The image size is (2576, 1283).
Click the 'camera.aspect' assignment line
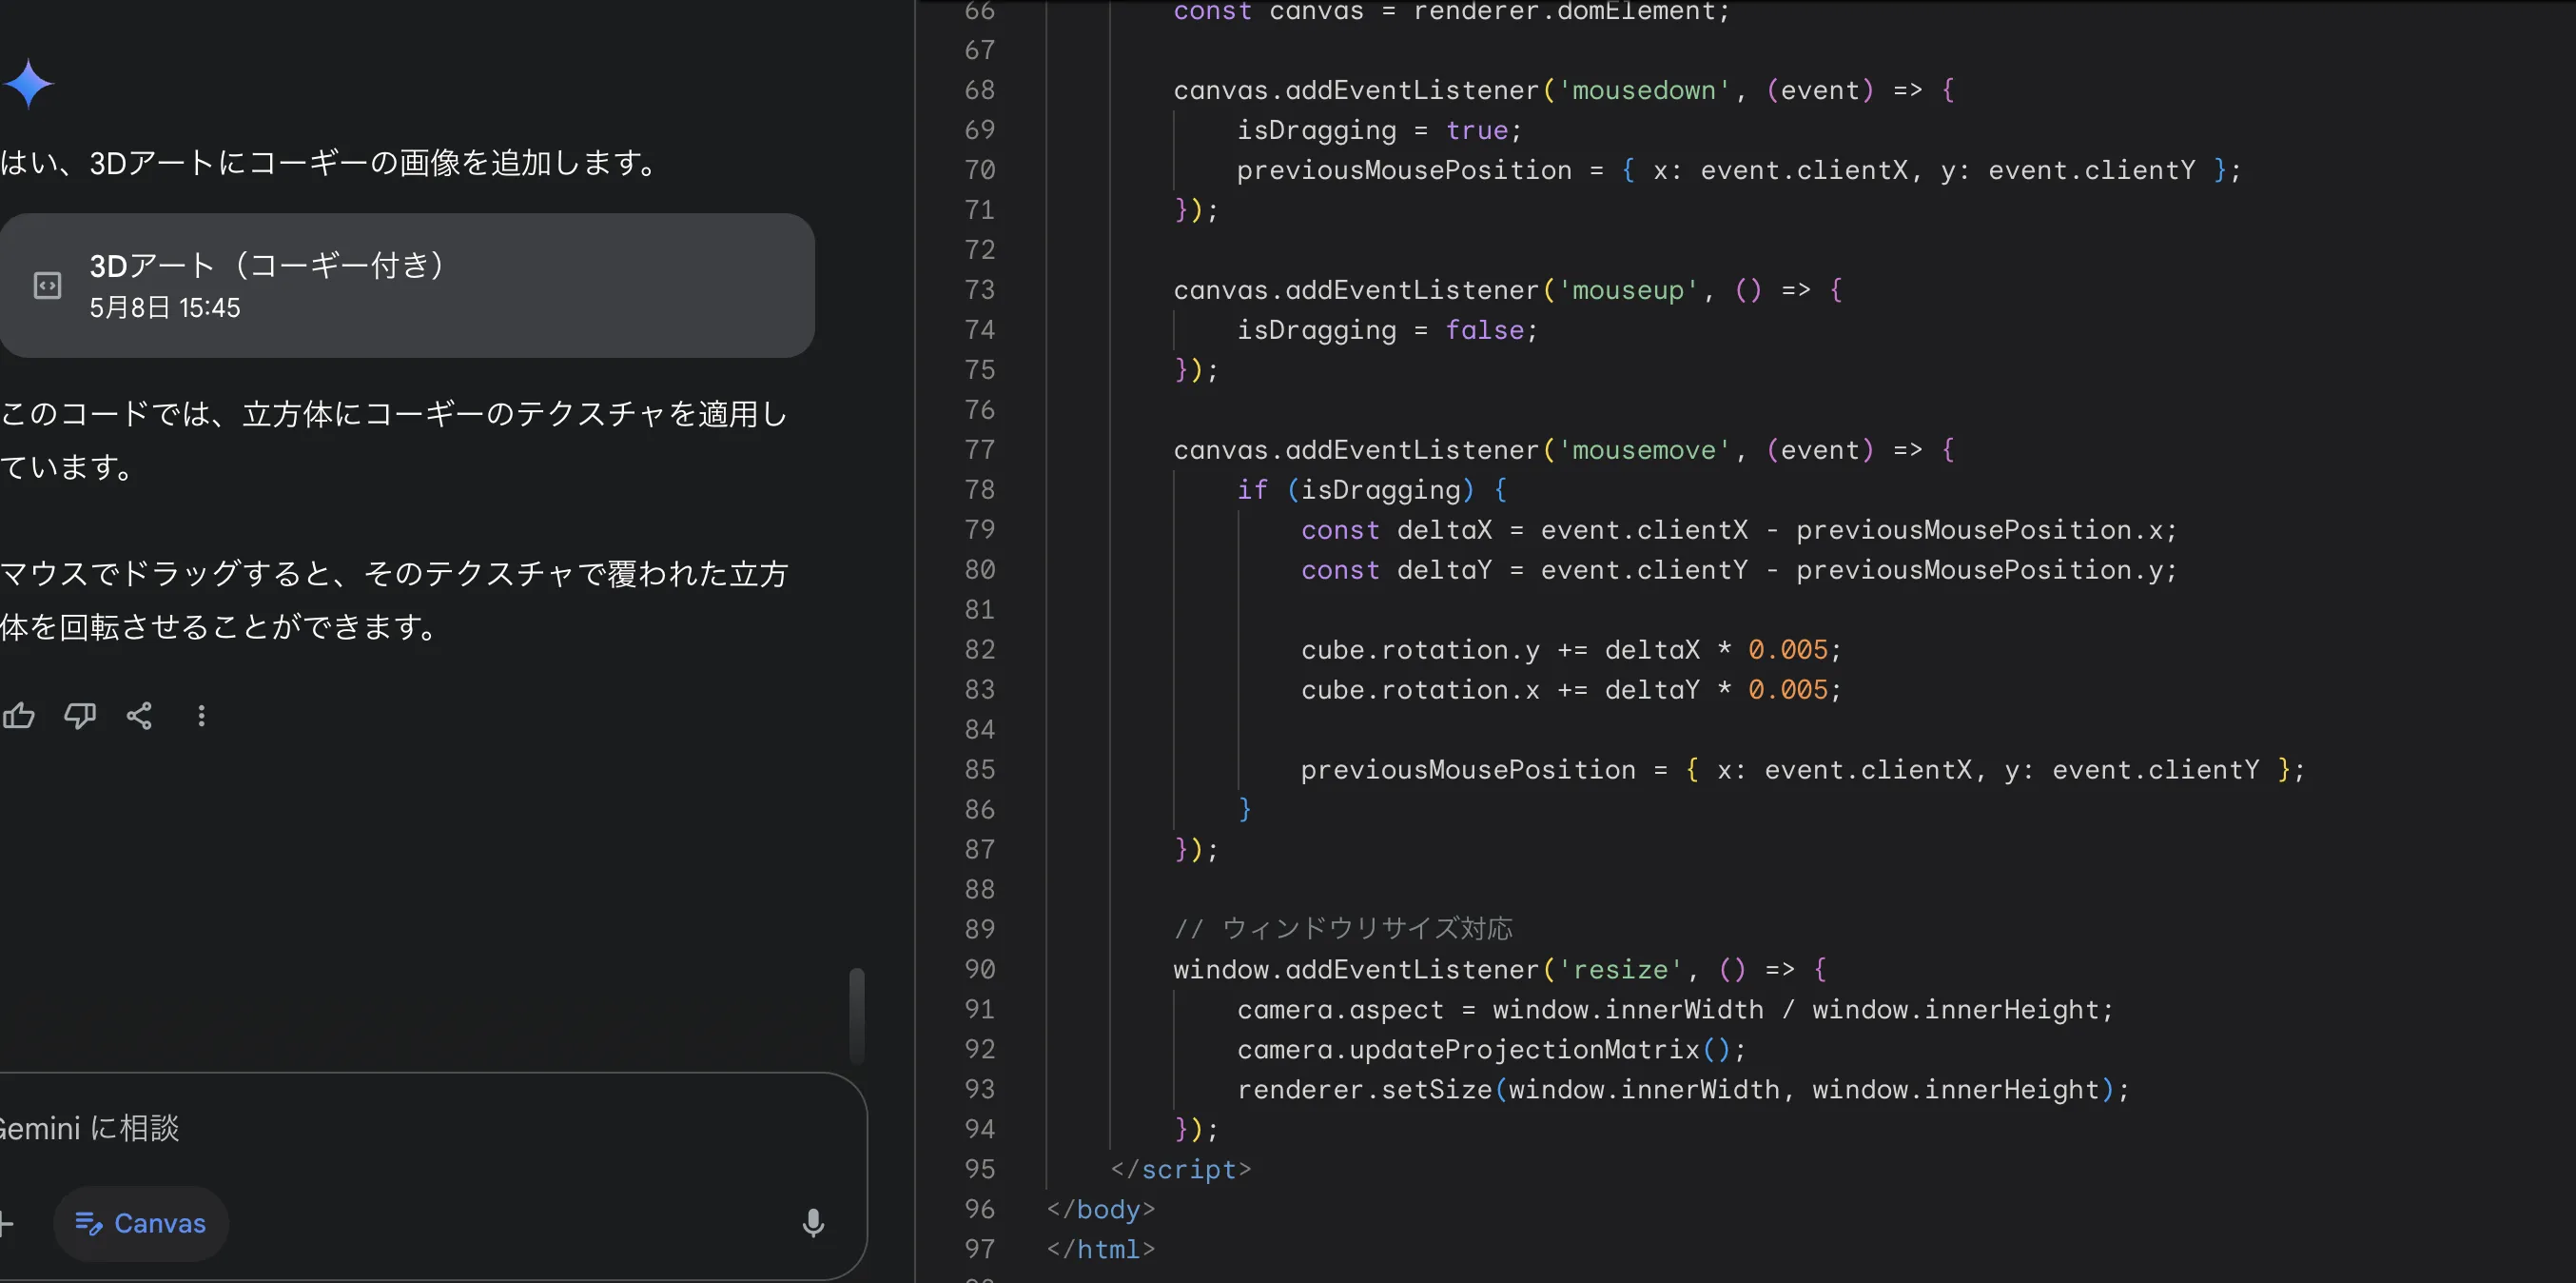click(x=1675, y=1009)
